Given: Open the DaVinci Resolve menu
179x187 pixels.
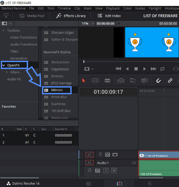Looking at the screenshot, I should pyautogui.click(x=14, y=8).
